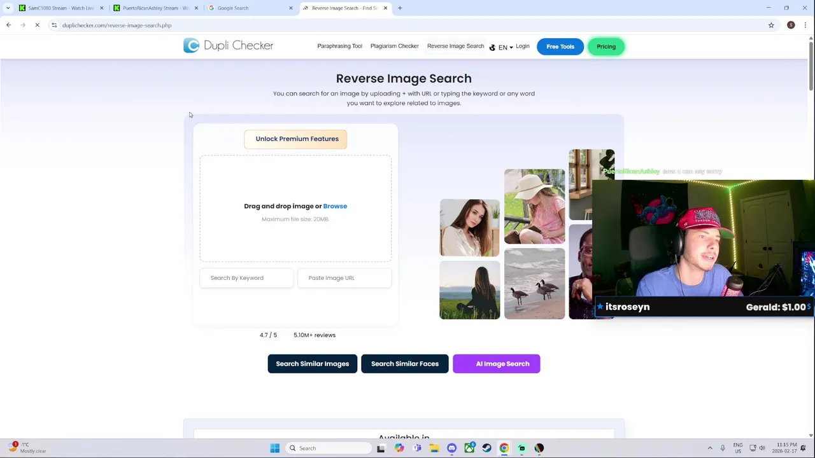Click the Browse link to upload
815x458 pixels.
tap(335, 206)
